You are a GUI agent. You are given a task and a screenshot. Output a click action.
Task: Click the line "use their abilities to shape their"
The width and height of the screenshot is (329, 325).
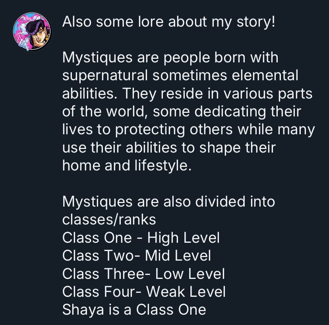tap(169, 148)
